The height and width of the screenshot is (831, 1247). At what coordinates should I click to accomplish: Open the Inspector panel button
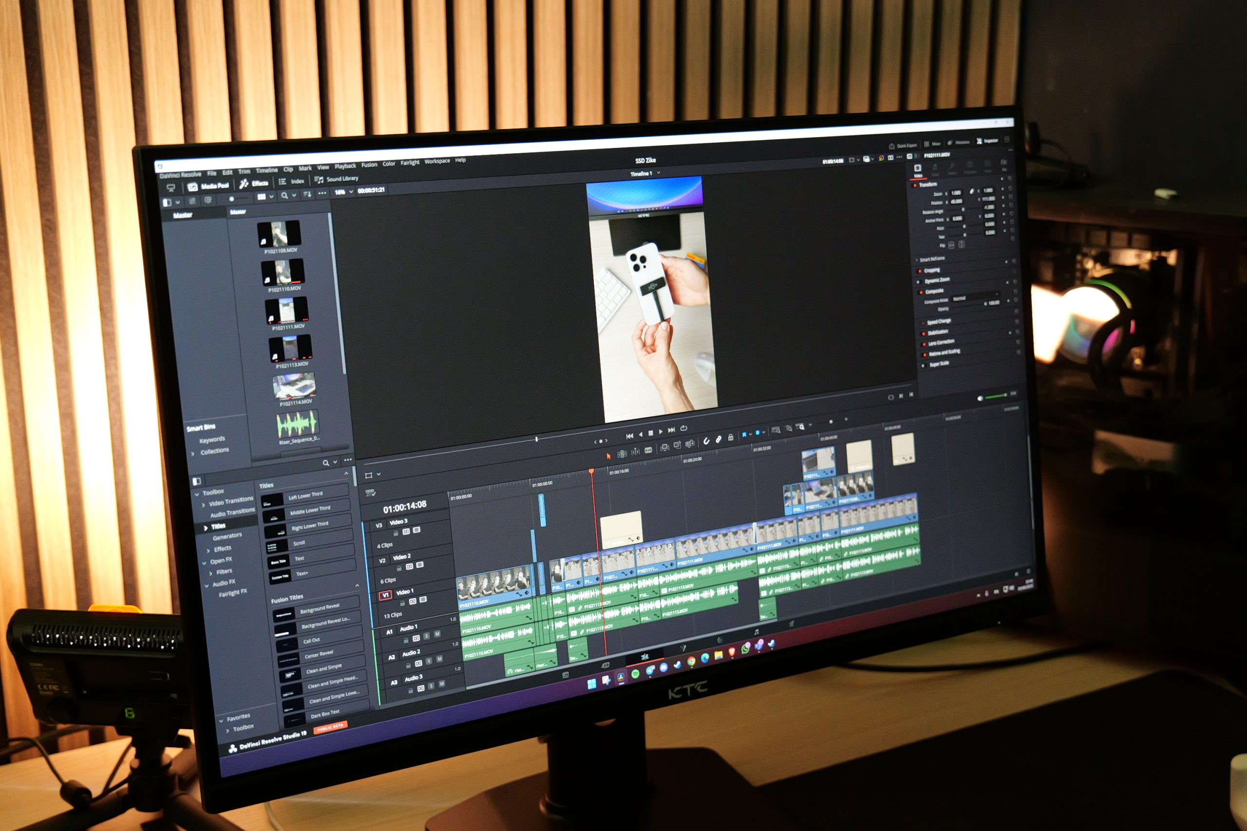[x=987, y=141]
